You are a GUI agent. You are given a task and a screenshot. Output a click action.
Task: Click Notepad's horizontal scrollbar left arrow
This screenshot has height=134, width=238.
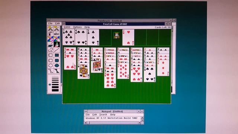pos(86,123)
